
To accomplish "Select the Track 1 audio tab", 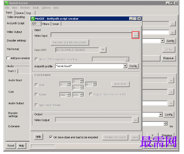I will [12, 71].
